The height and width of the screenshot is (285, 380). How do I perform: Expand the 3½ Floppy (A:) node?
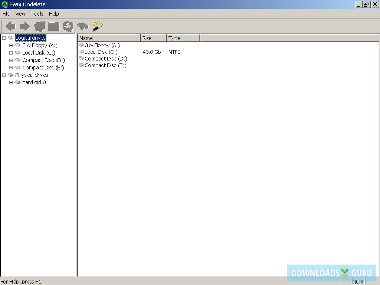point(11,45)
